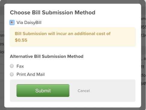This screenshot has width=146, height=110.
Task: Click the gray footer area beside Cancel
Action: 112,91
